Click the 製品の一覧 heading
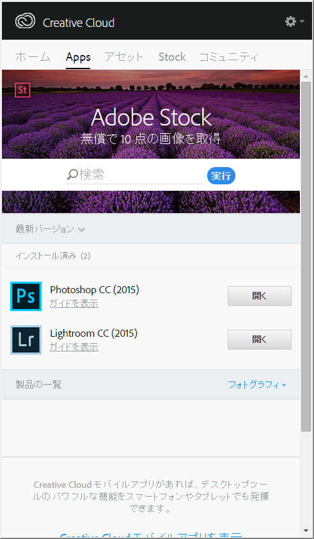The image size is (314, 539). 38,385
